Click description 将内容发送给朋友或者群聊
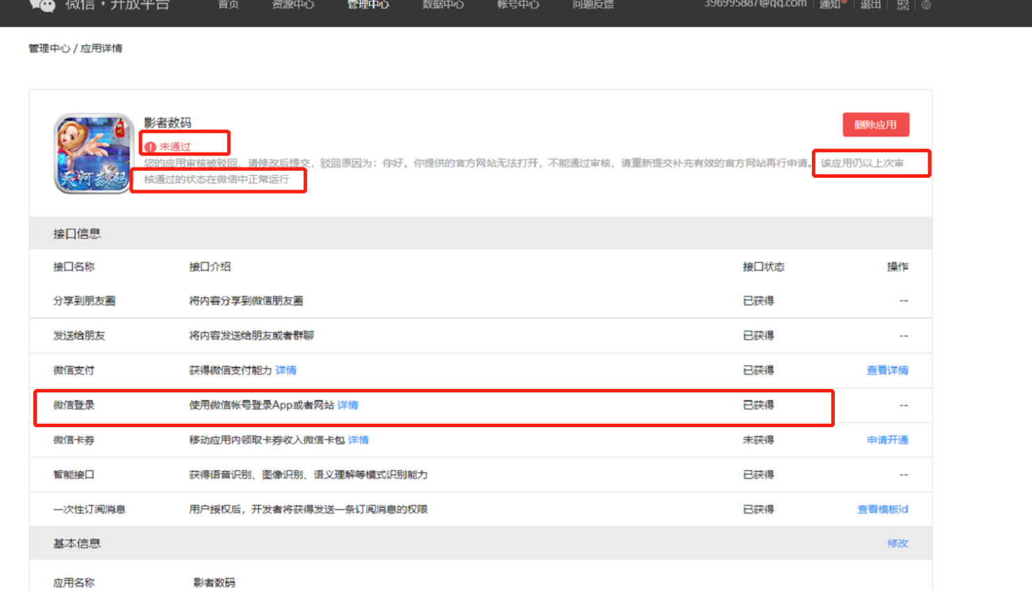Viewport: 1032px width, 598px height. [251, 335]
